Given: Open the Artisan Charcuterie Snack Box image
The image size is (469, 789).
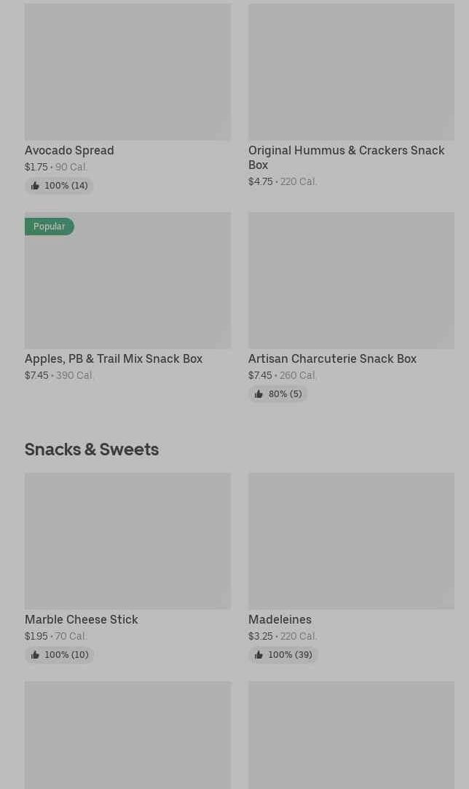Looking at the screenshot, I should pyautogui.click(x=351, y=280).
